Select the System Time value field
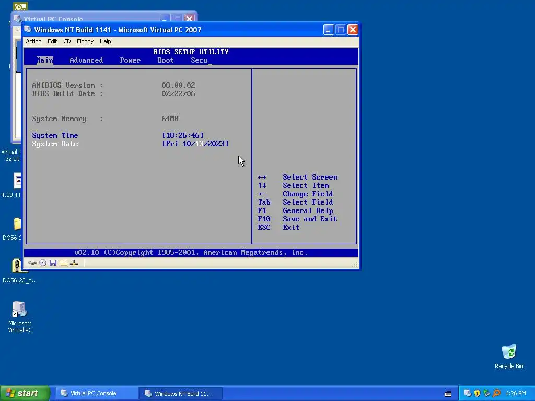Image resolution: width=535 pixels, height=401 pixels. [182, 135]
